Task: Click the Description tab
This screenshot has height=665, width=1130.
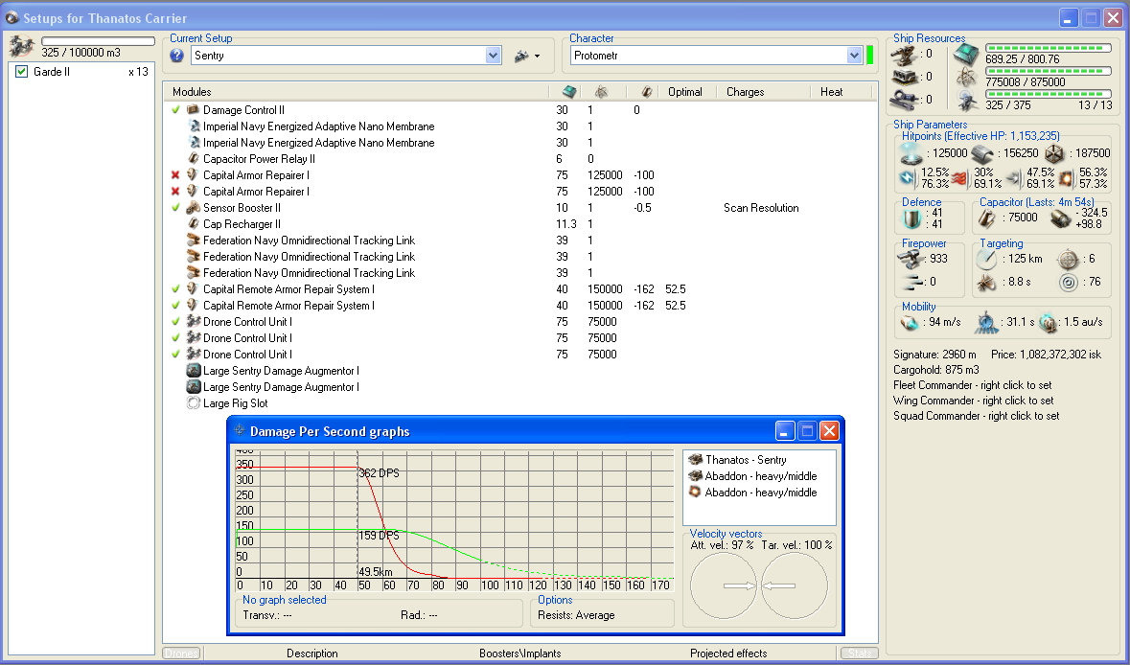Action: point(311,654)
